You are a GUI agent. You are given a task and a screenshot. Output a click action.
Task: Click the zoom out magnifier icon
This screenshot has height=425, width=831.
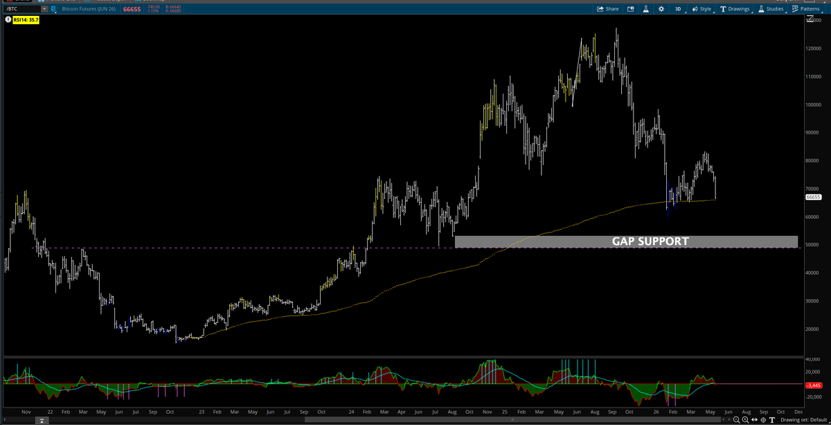736,420
